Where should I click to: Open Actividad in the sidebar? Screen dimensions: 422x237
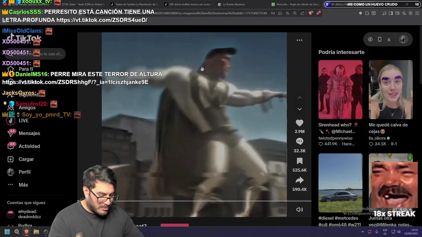[29, 146]
